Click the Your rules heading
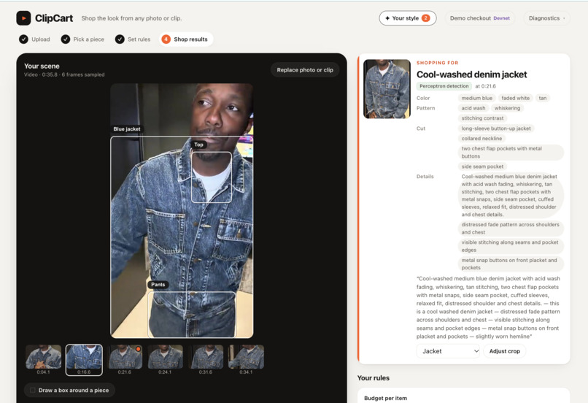 click(373, 378)
